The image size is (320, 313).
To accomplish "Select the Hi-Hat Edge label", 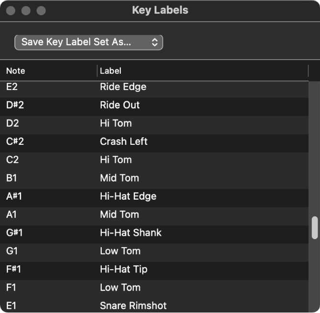I will pos(128,196).
